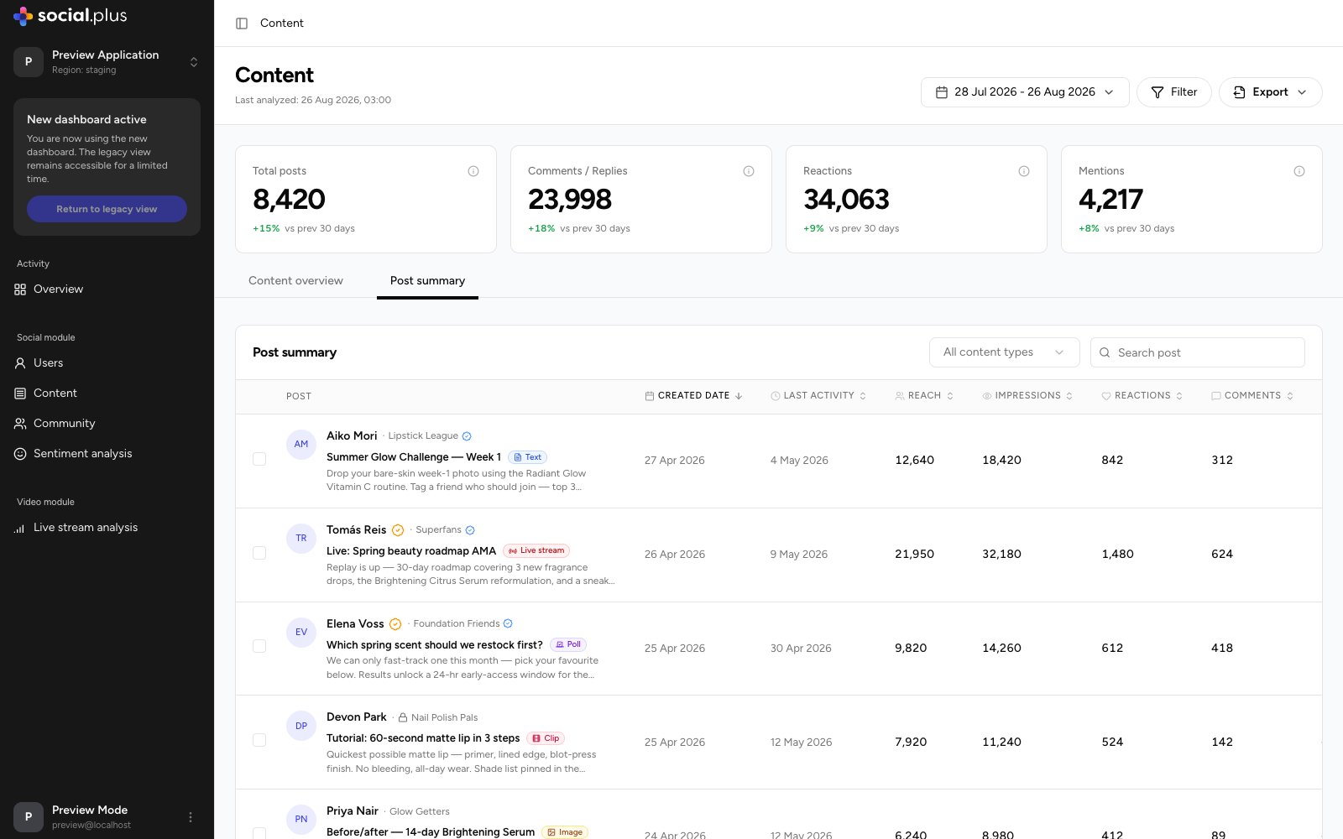Click the Filter button
This screenshot has width=1343, height=839.
tap(1173, 92)
